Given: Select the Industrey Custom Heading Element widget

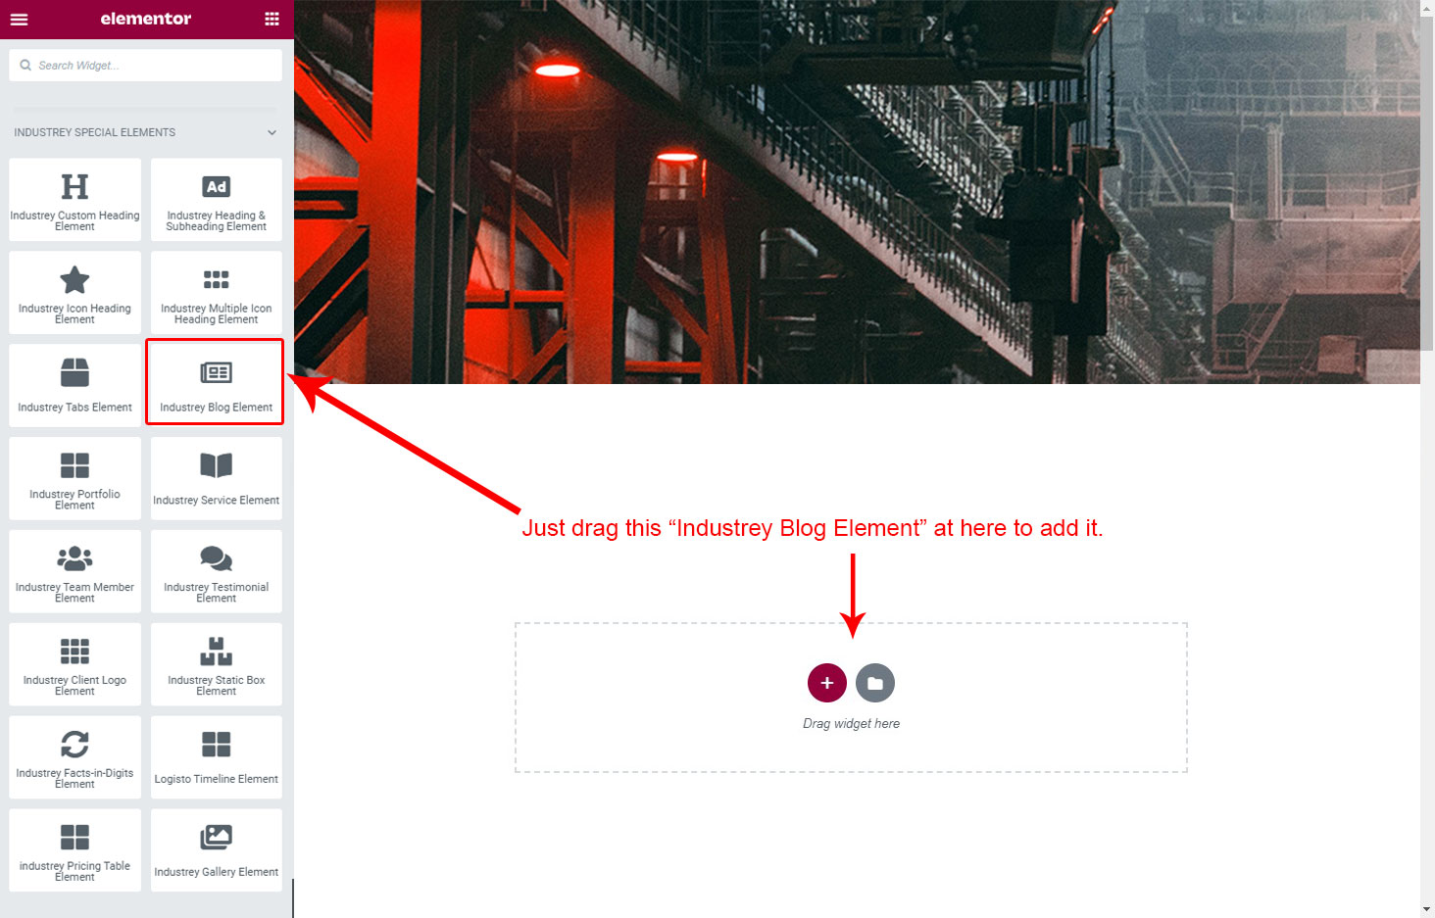Looking at the screenshot, I should [74, 200].
